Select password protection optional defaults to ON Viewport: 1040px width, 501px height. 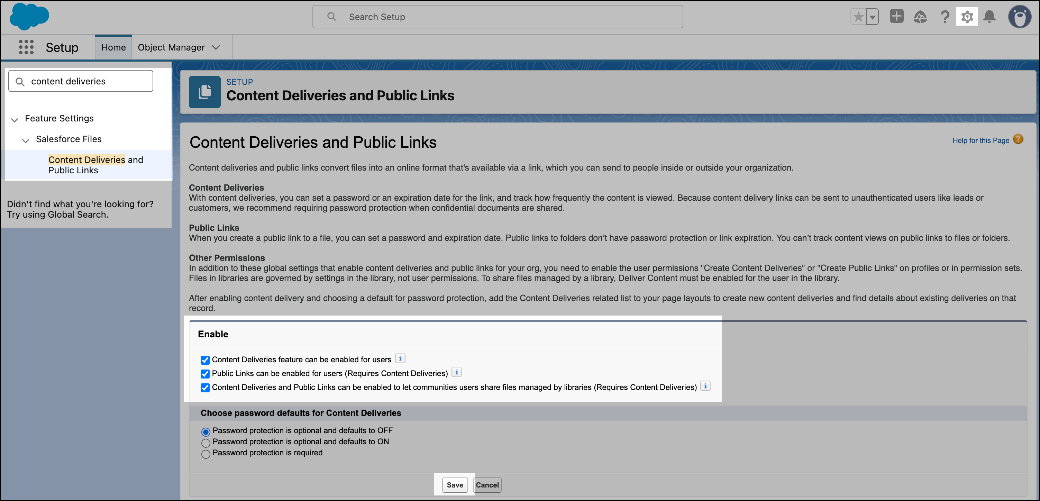[206, 443]
